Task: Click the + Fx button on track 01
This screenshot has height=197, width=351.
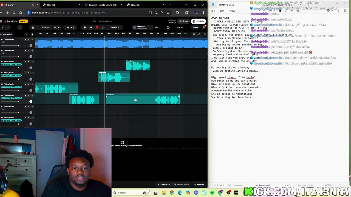Action: tap(3, 42)
